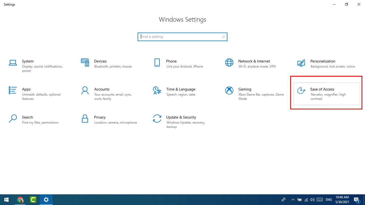Launch Chrome from the taskbar
Screen dimensions: 365x205
(x=20, y=200)
